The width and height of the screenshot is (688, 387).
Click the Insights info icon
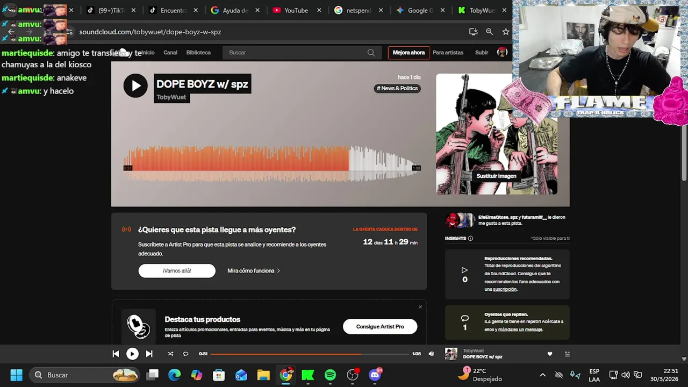[470, 239]
